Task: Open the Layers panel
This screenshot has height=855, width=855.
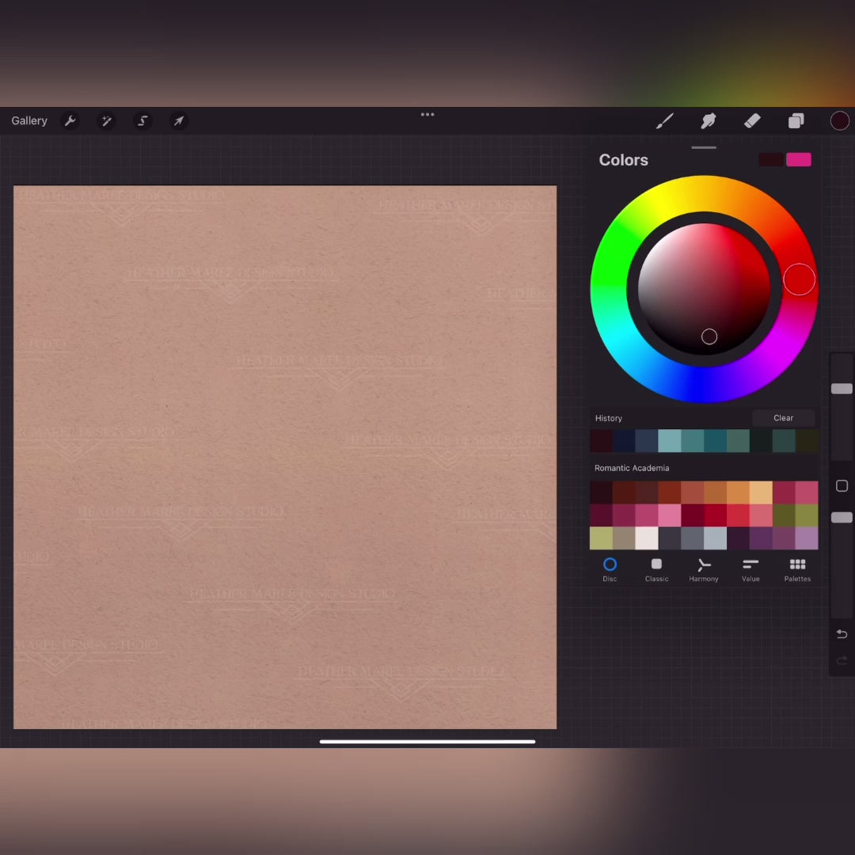Action: pyautogui.click(x=796, y=121)
